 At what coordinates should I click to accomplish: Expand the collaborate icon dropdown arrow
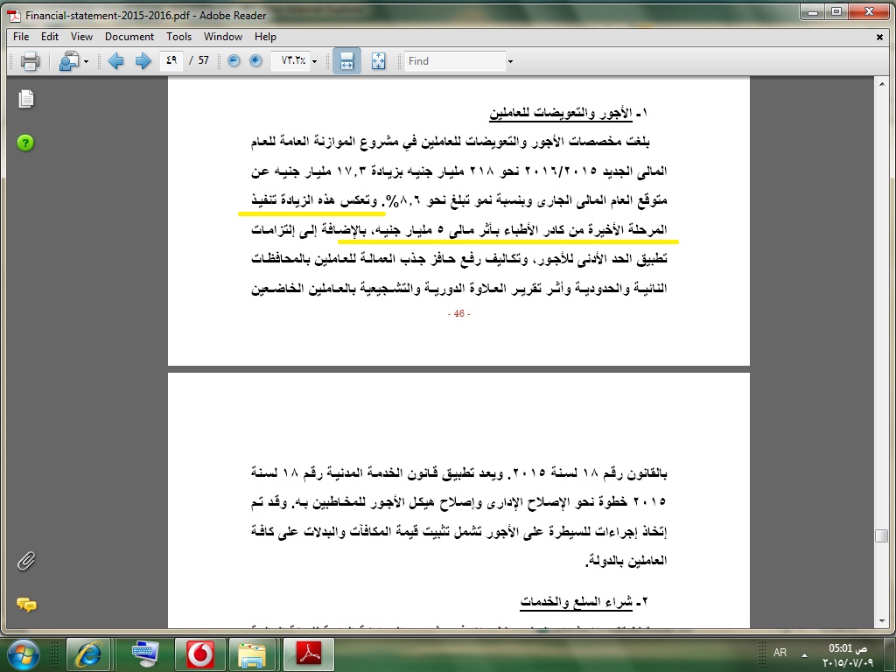[x=87, y=61]
